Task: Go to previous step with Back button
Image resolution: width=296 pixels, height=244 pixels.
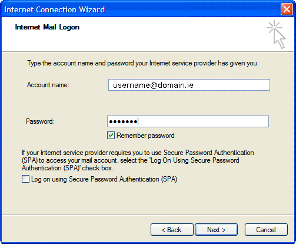Action: pyautogui.click(x=172, y=229)
